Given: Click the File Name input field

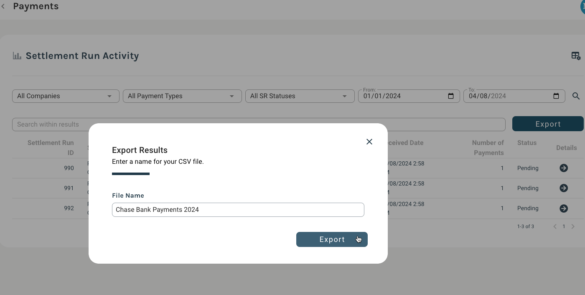Looking at the screenshot, I should (x=238, y=210).
